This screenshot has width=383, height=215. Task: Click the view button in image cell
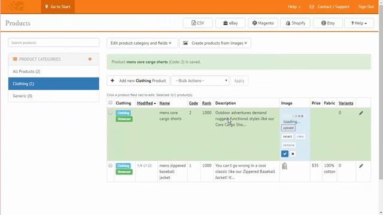300,137
